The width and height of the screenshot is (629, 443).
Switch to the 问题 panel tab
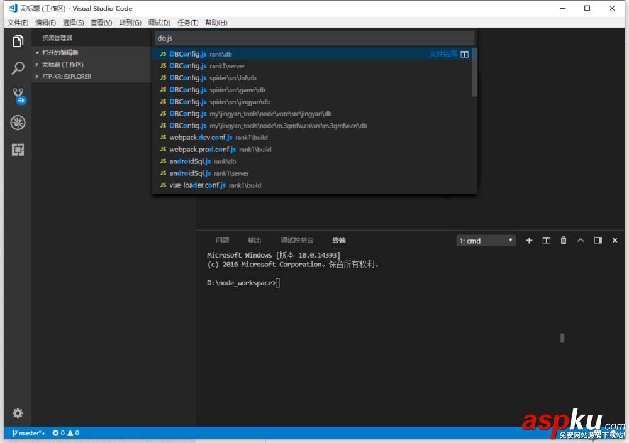[x=222, y=240]
